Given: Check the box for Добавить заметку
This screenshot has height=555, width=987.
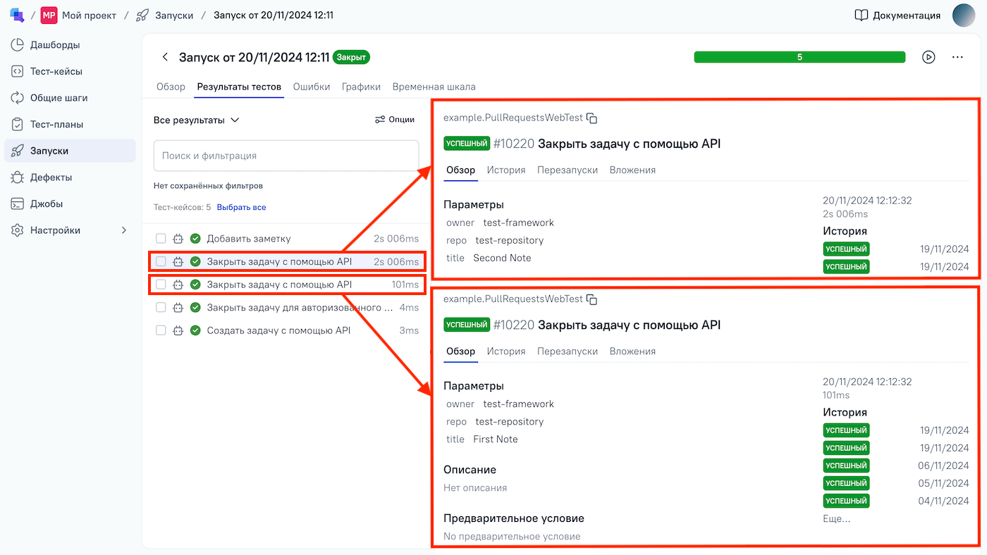Looking at the screenshot, I should pos(161,239).
